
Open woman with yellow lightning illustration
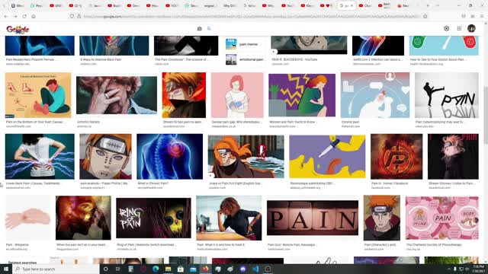302,95
